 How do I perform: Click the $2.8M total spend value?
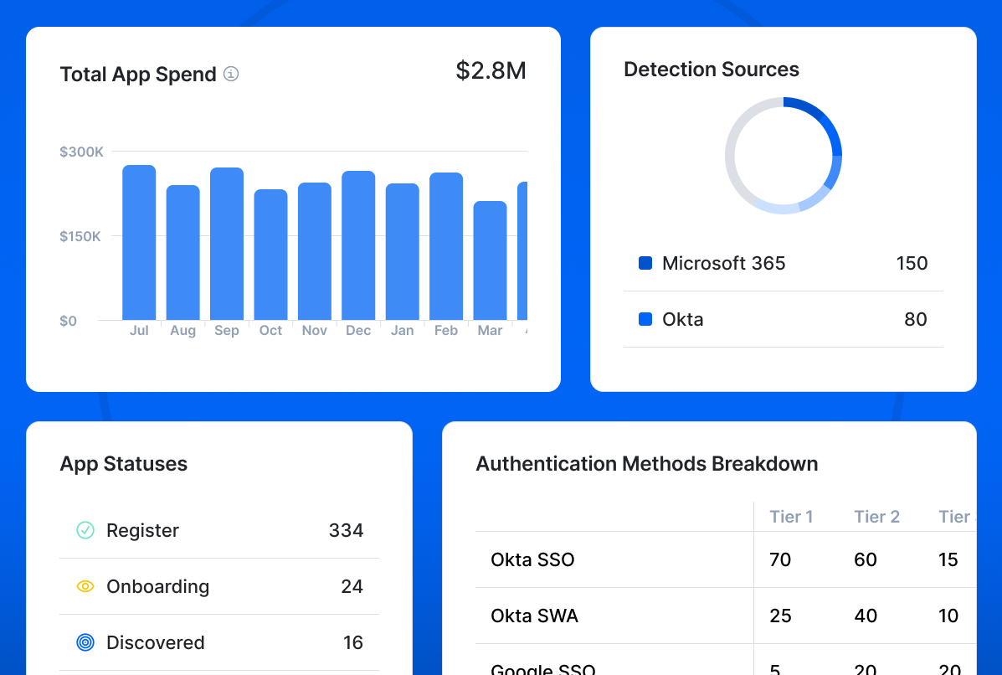491,71
